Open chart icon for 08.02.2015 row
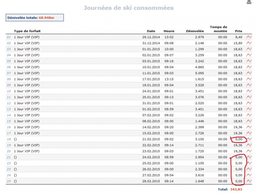This screenshot has width=257, height=194. (x=249, y=121)
